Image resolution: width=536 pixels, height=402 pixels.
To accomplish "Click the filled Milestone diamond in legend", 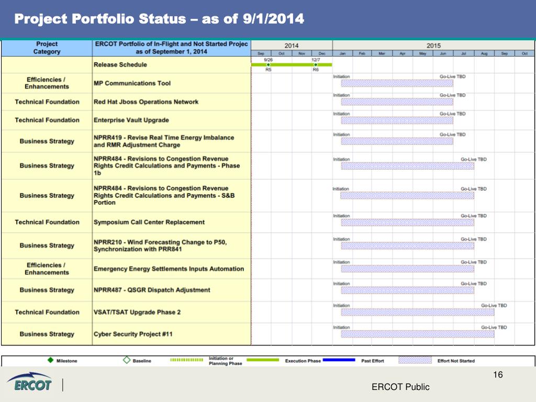I will click(51, 360).
